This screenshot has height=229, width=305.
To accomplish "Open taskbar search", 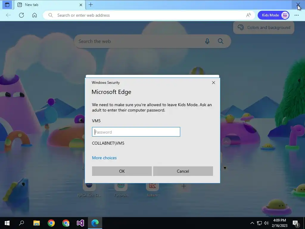I will pos(21,223).
